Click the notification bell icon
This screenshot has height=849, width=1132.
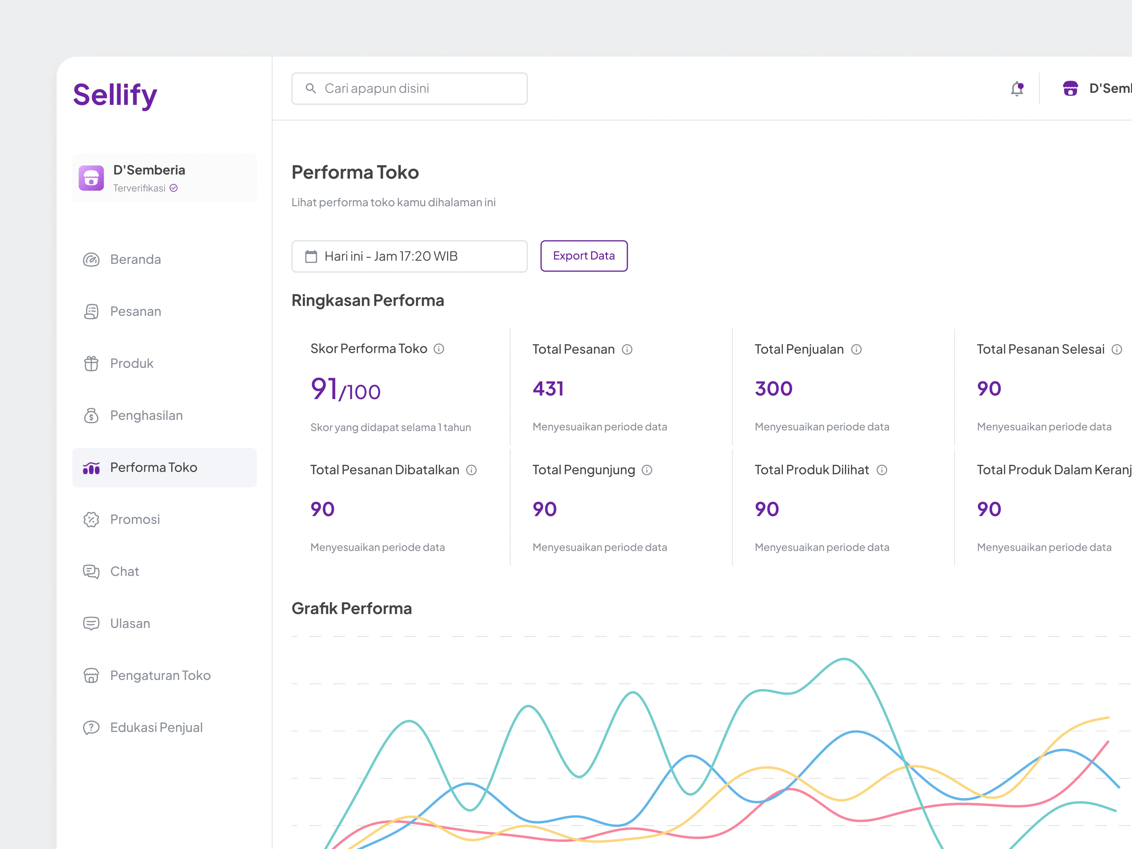click(1017, 89)
